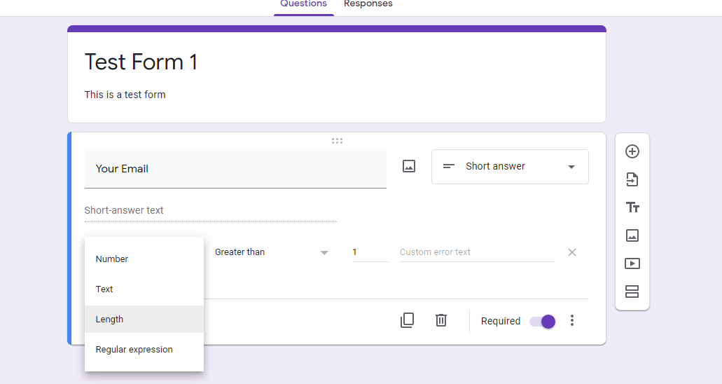Select Length in the validation menu

pos(110,320)
